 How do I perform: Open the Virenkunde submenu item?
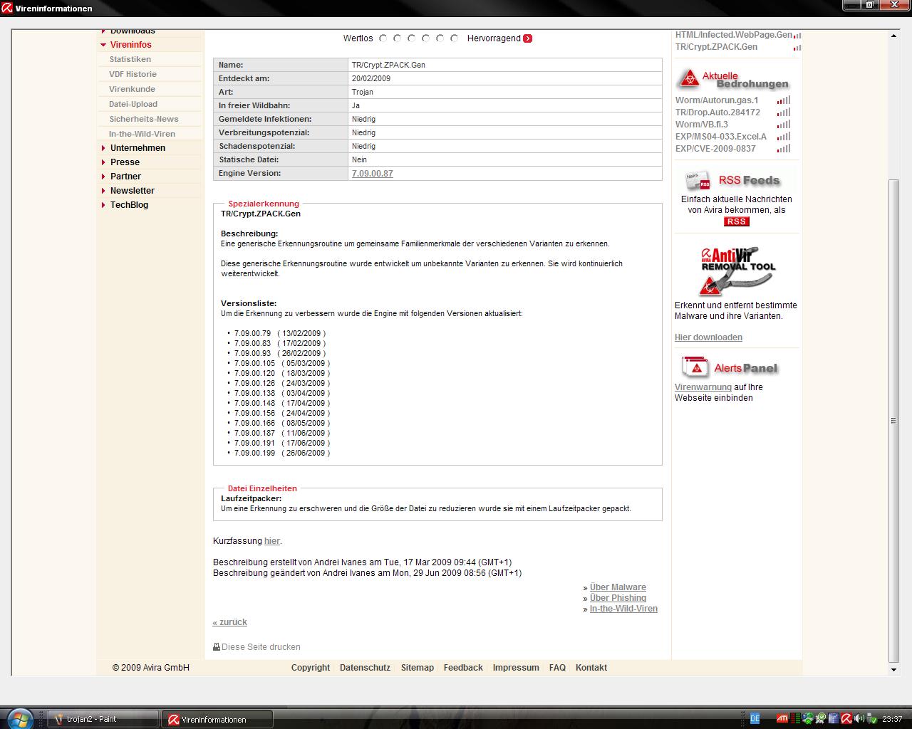pos(132,89)
